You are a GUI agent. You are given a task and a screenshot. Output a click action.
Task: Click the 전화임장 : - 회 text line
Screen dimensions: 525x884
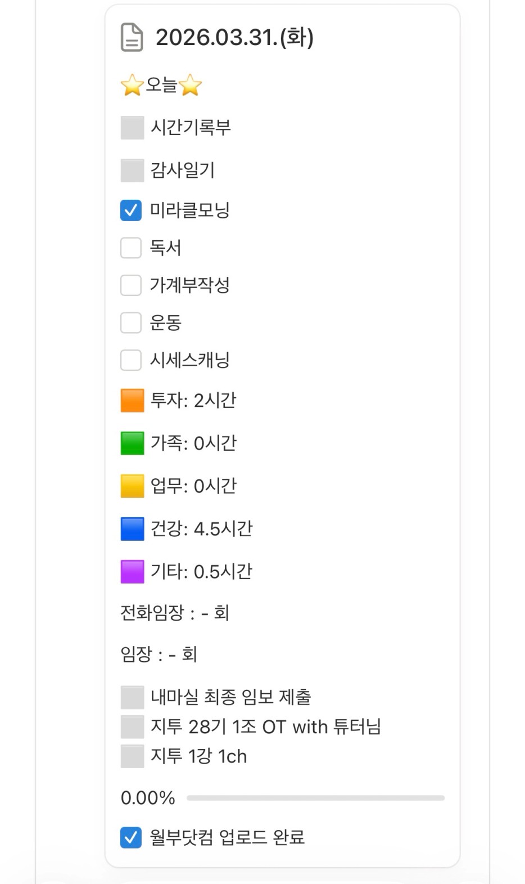[x=175, y=613]
